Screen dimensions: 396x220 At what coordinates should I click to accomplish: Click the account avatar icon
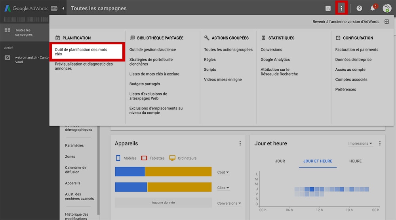pos(386,8)
